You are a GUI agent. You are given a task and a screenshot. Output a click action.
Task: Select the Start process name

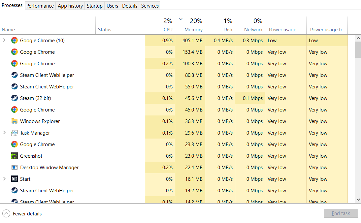point(25,179)
